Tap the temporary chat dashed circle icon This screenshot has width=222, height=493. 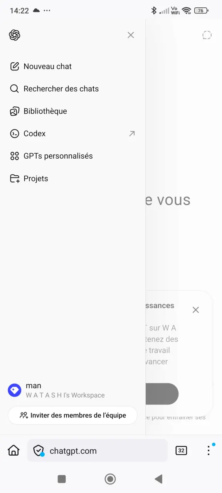tap(207, 35)
